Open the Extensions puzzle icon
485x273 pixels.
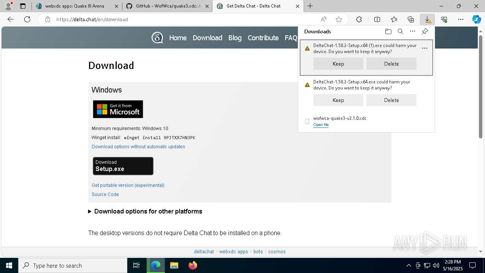pos(359,19)
